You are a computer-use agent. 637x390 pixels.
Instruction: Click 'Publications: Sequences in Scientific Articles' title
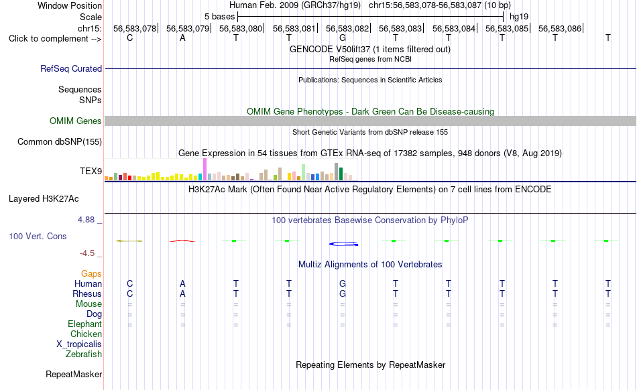[x=370, y=80]
